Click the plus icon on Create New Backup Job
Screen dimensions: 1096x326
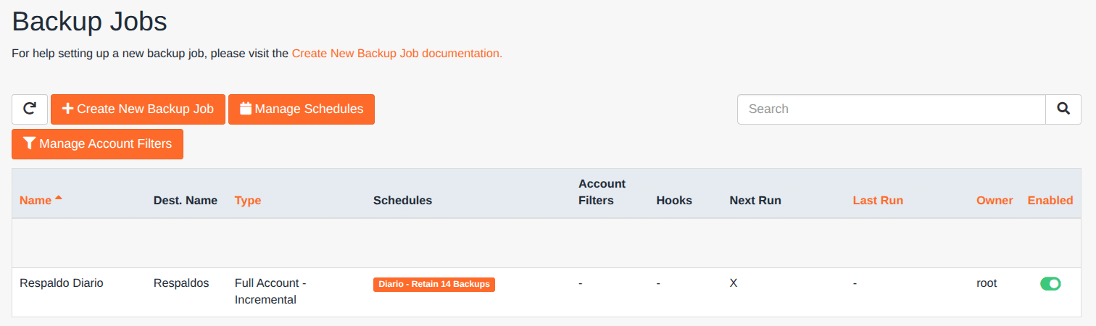coord(67,109)
